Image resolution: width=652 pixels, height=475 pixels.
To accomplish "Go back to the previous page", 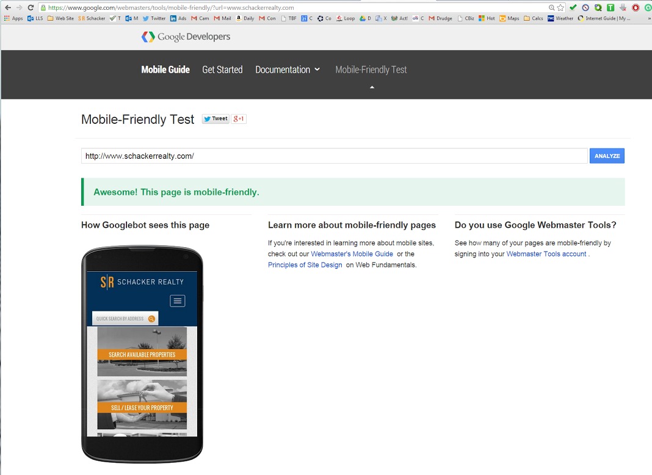I will pyautogui.click(x=8, y=7).
